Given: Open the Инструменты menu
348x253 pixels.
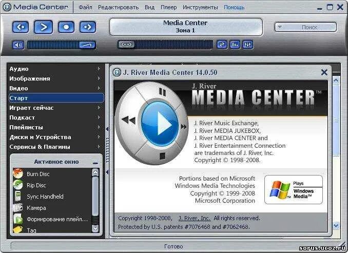Looking at the screenshot, I should (200, 7).
